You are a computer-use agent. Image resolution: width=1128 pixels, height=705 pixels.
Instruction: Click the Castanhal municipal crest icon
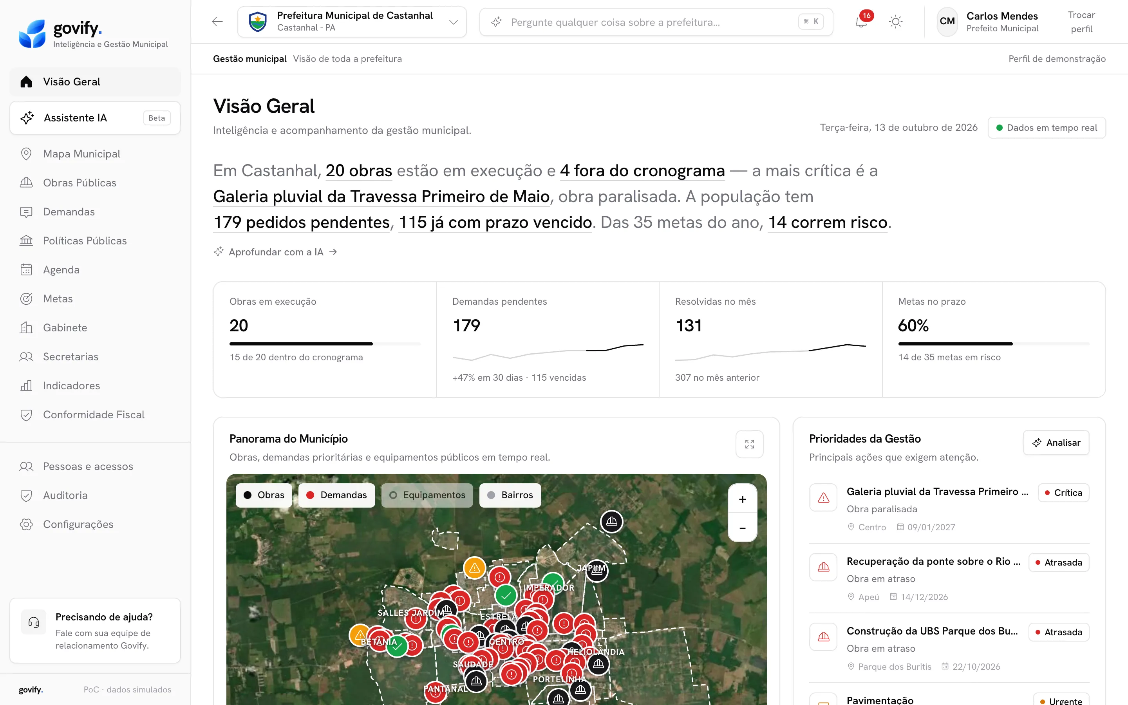point(257,22)
